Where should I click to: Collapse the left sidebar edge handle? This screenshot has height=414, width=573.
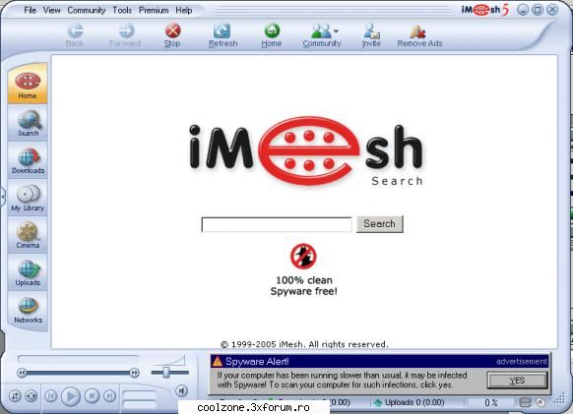point(3,197)
